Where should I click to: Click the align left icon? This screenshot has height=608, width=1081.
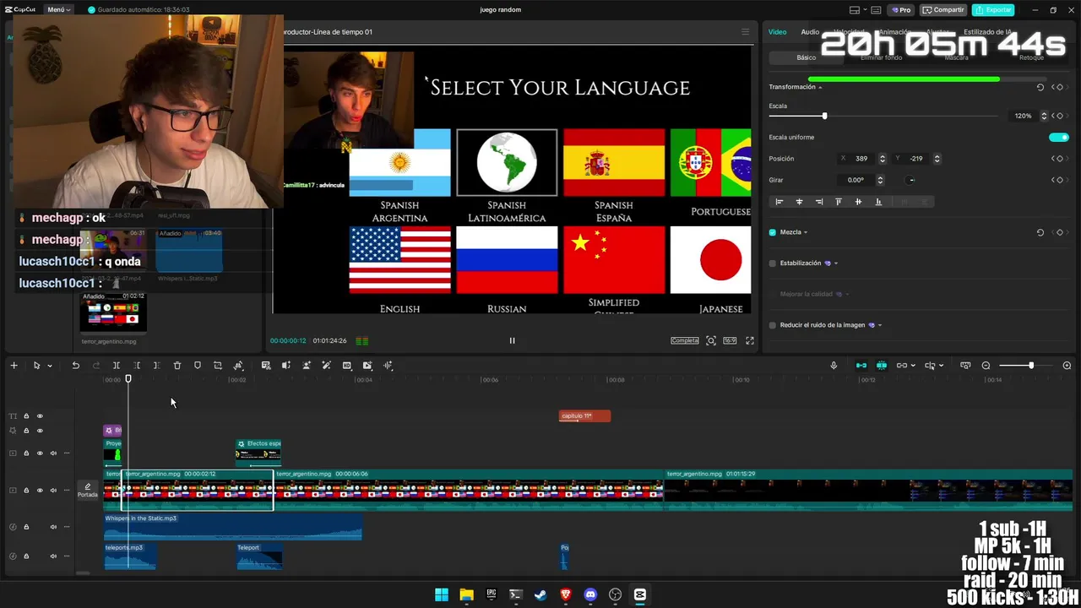click(x=780, y=202)
